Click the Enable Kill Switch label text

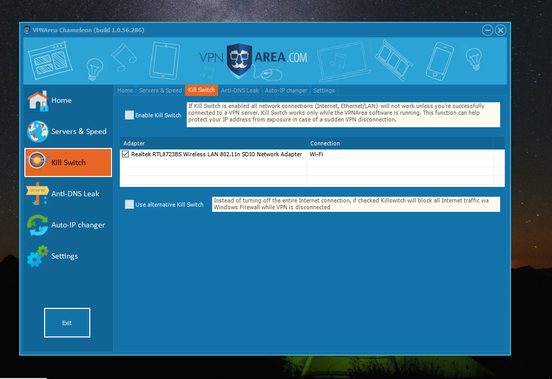[158, 115]
